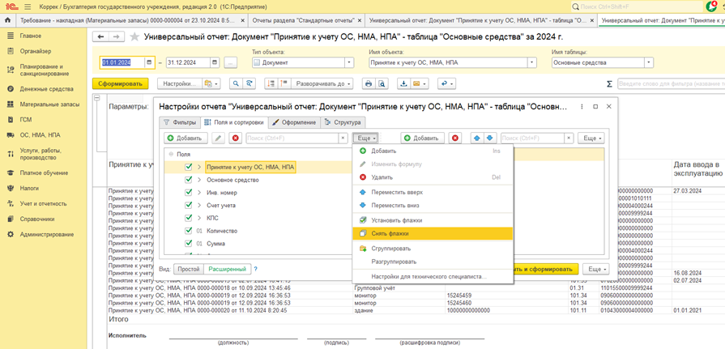Open calendar for end date 31.12.2024
This screenshot has width=725, height=349.
coord(215,62)
